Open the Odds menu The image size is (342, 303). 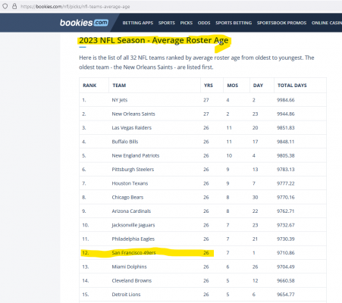[204, 23]
